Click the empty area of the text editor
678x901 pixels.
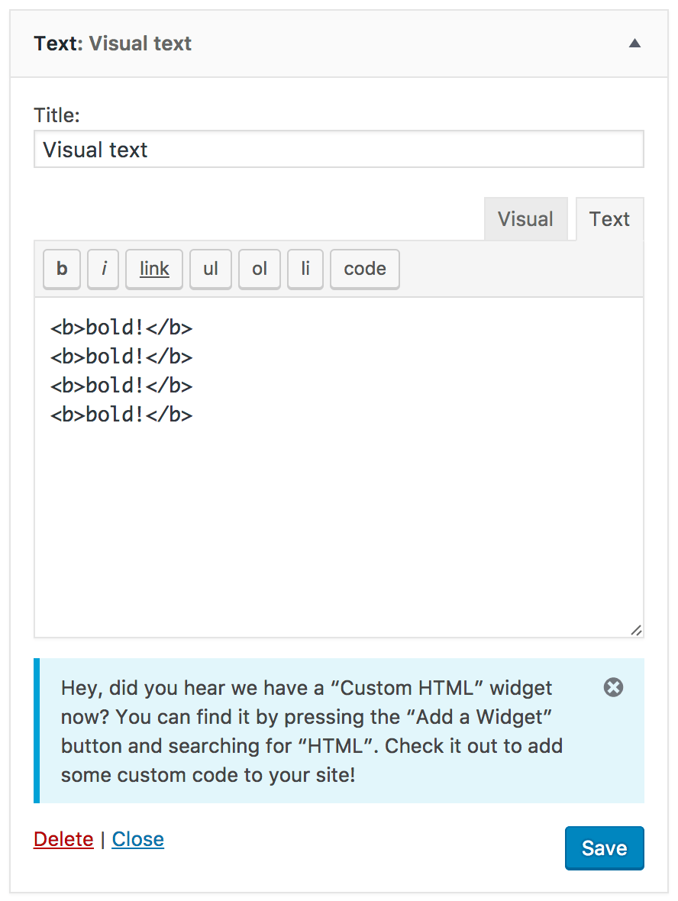click(339, 527)
